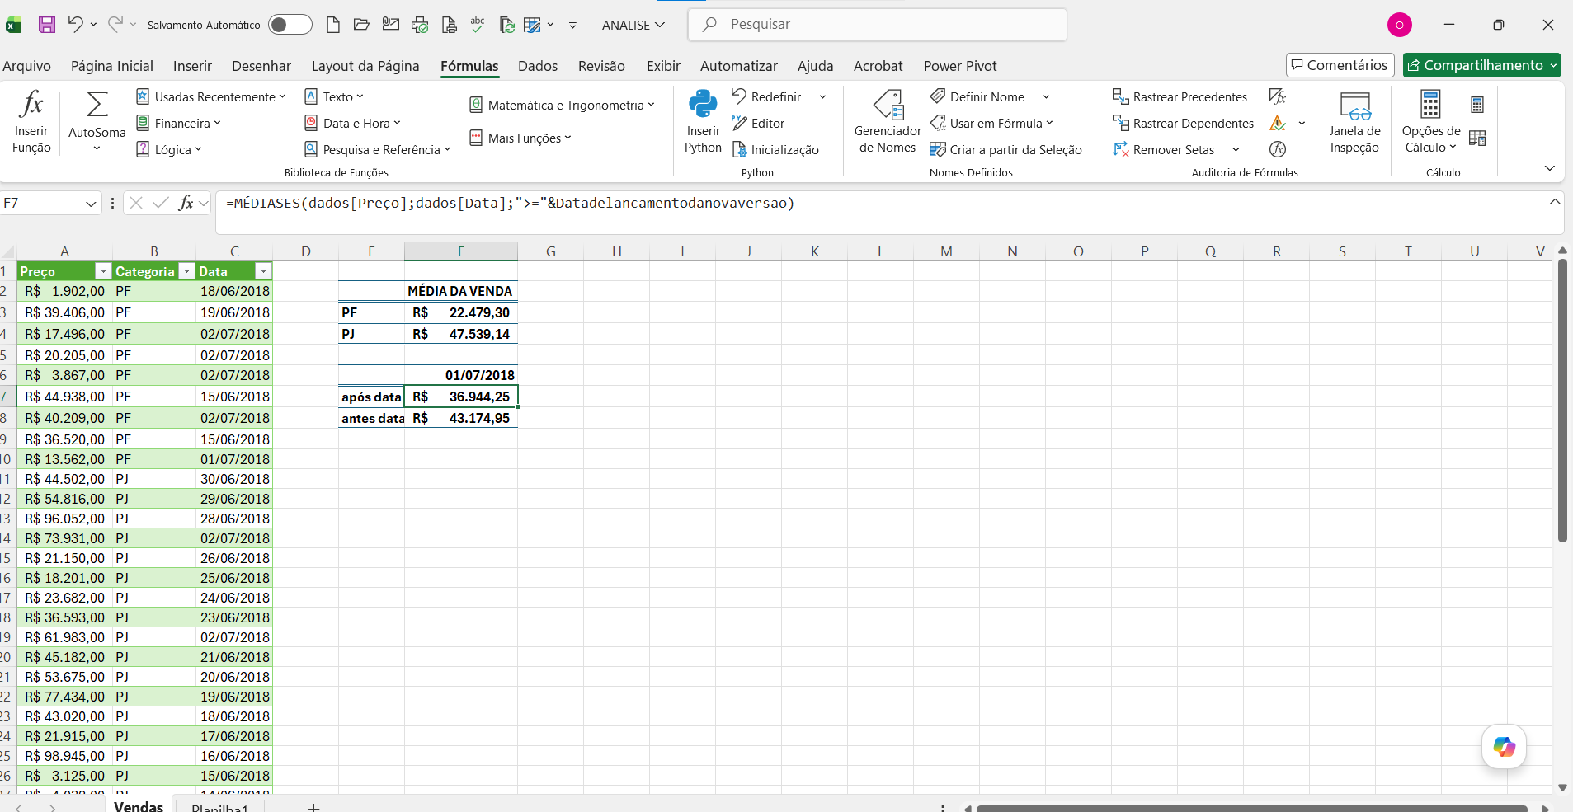This screenshot has height=812, width=1573.
Task: Switch to Página Inicial tab
Action: click(112, 66)
